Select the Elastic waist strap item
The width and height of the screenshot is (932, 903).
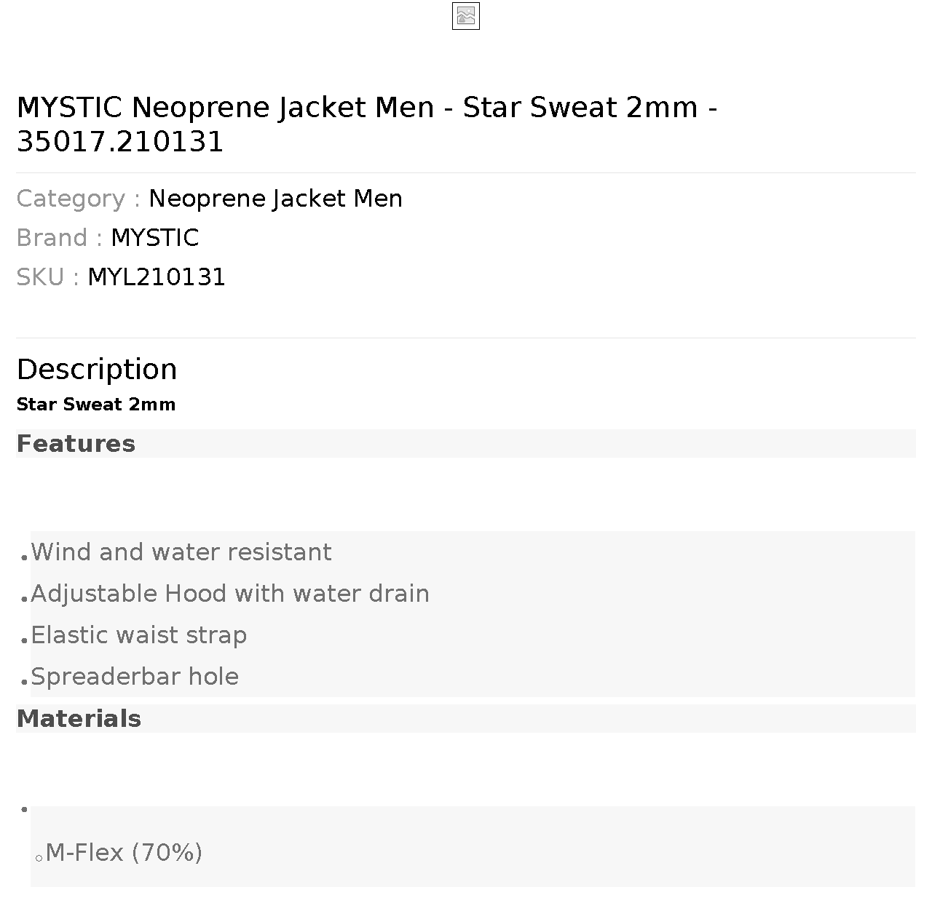click(138, 635)
